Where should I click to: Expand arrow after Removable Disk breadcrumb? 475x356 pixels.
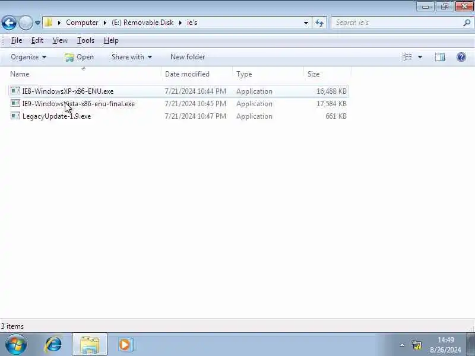[180, 23]
